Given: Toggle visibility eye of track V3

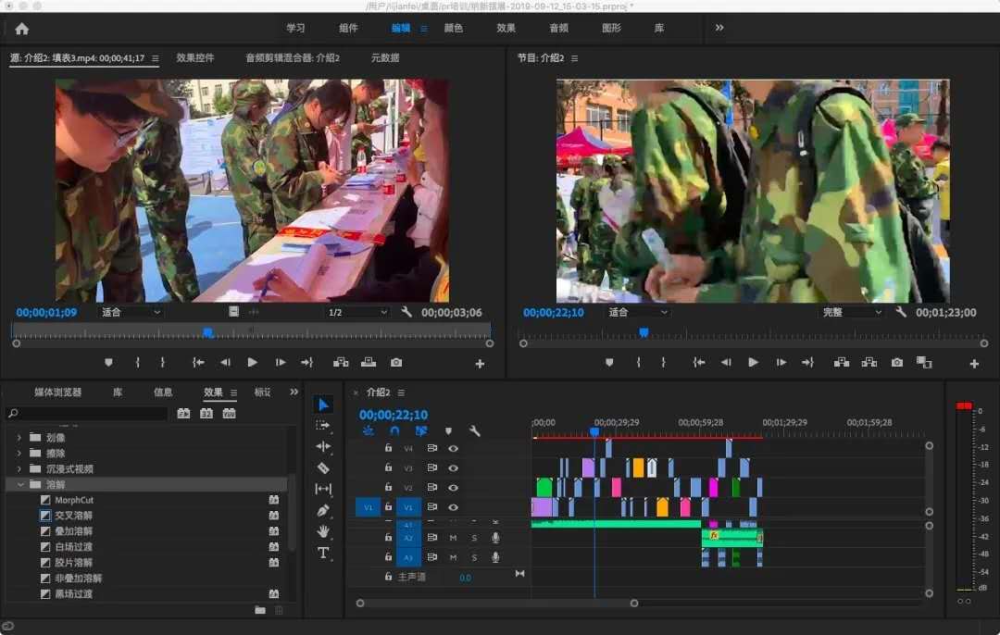Looking at the screenshot, I should click(454, 468).
